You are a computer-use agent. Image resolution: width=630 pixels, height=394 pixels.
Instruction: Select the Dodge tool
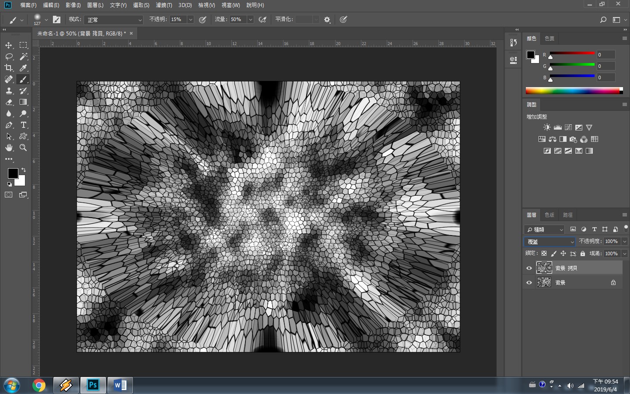click(x=23, y=113)
